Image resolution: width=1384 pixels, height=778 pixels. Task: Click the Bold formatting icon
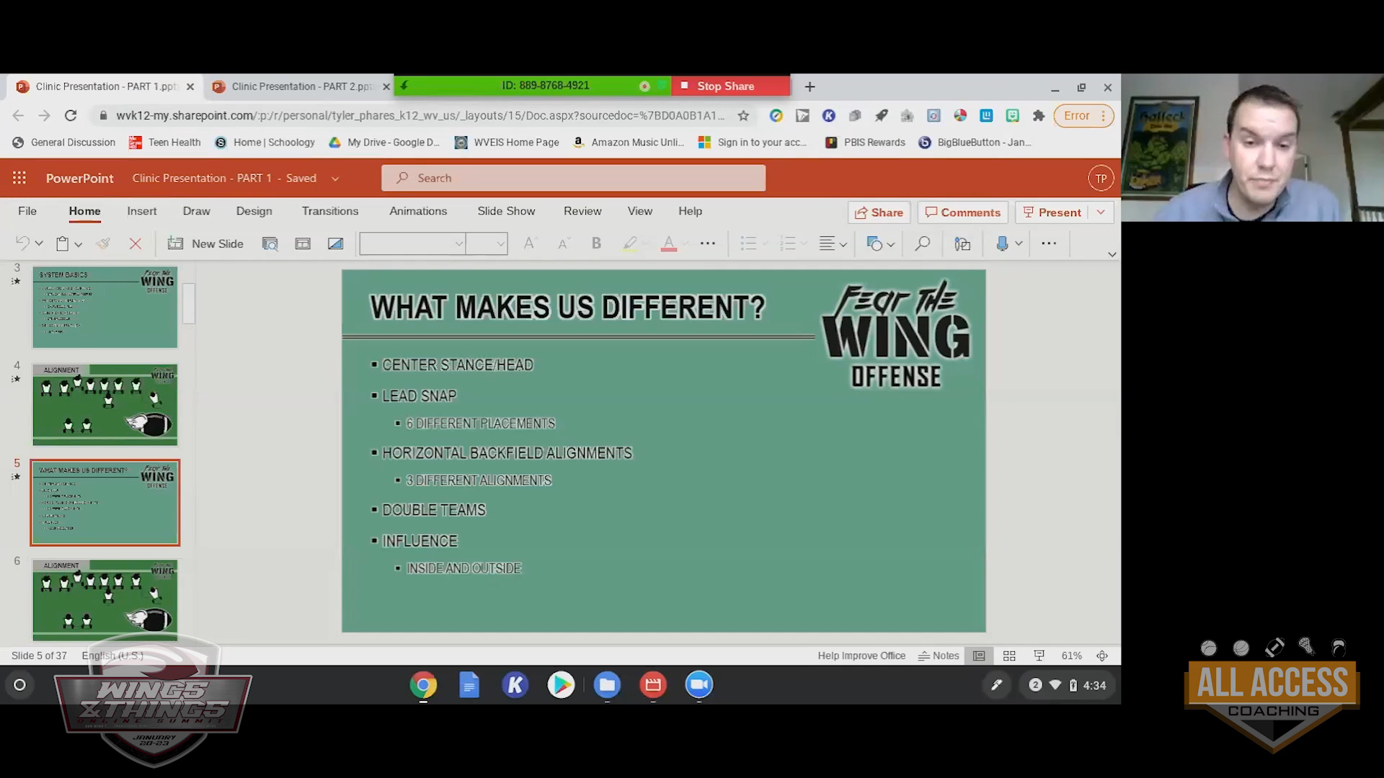pos(596,243)
